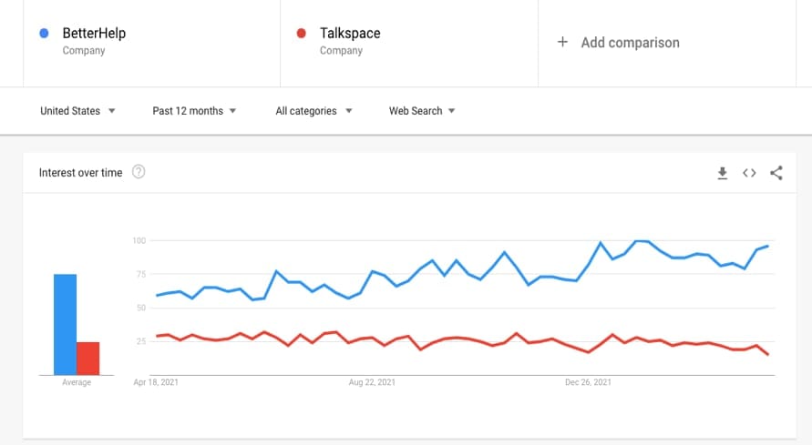812x445 pixels.
Task: Select the Talkspace search term
Action: click(350, 34)
